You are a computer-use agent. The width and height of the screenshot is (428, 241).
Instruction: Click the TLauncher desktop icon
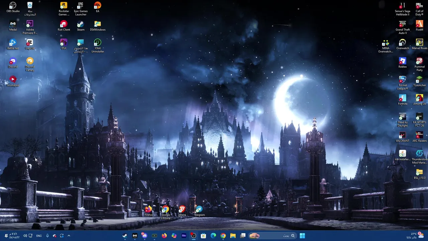[x=419, y=81]
